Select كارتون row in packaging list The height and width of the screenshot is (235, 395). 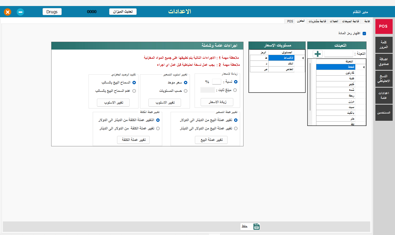pos(336,73)
